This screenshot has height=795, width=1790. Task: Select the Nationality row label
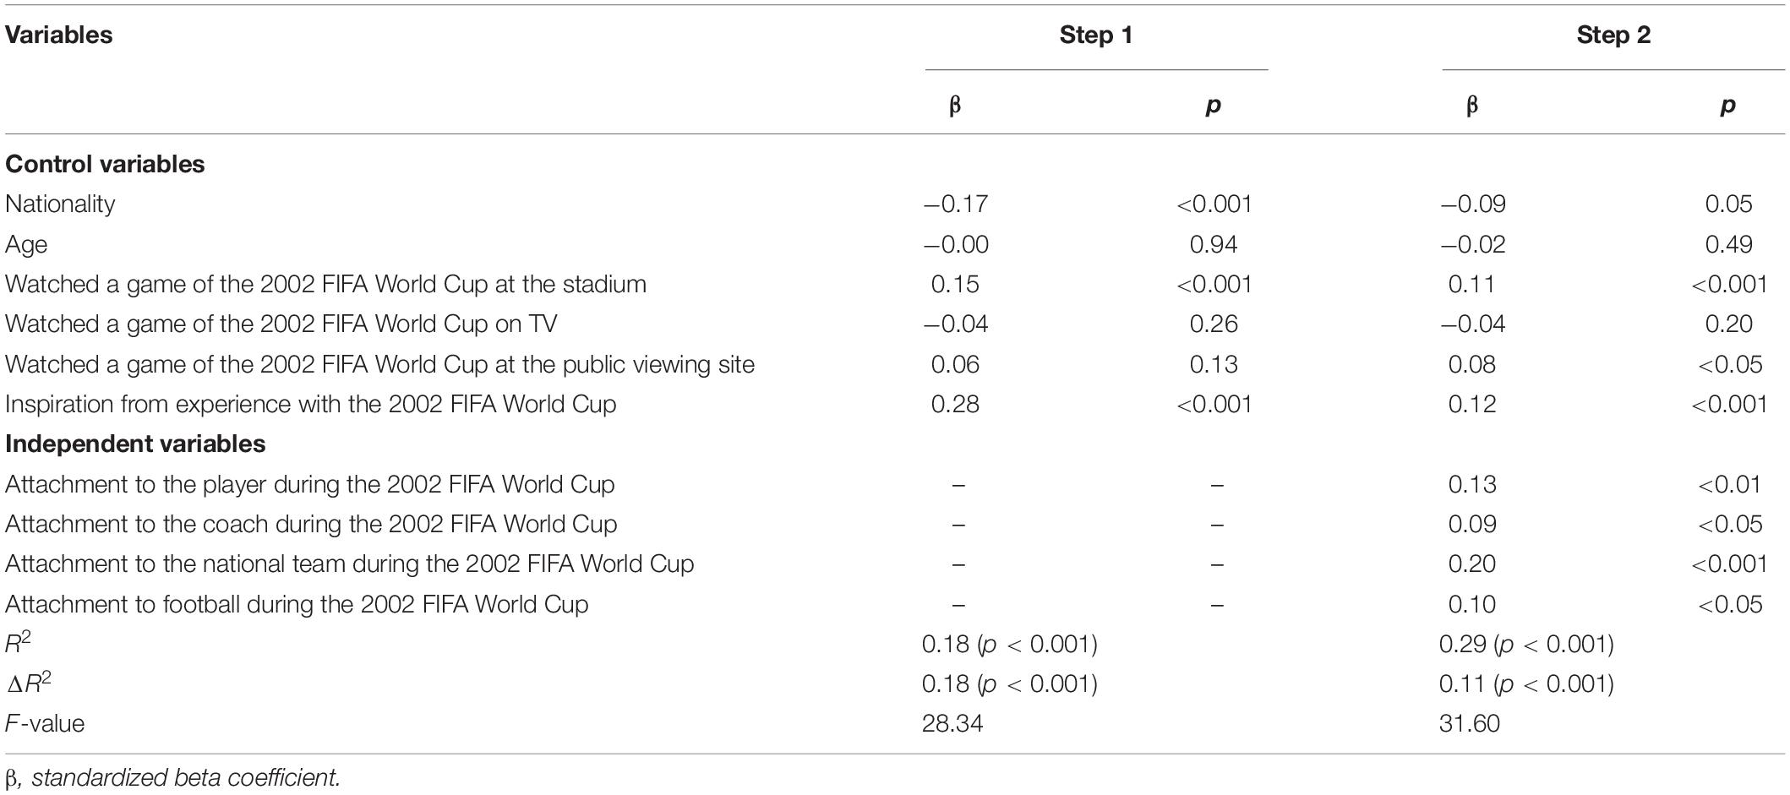point(60,204)
